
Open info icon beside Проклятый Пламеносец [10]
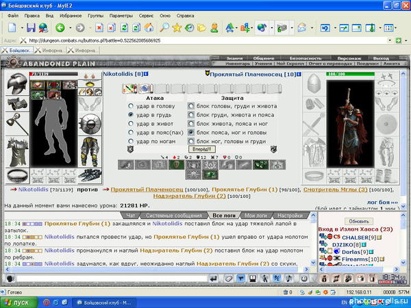(x=299, y=75)
